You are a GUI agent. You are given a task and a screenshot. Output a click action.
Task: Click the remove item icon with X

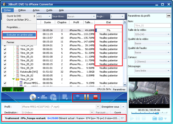(x=44, y=97)
